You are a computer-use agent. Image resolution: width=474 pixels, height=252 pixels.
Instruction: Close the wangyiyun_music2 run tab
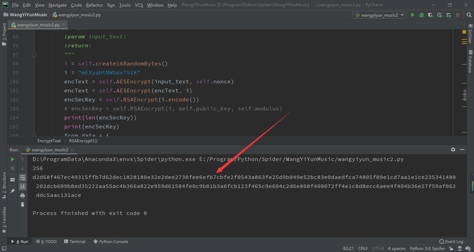point(72,150)
